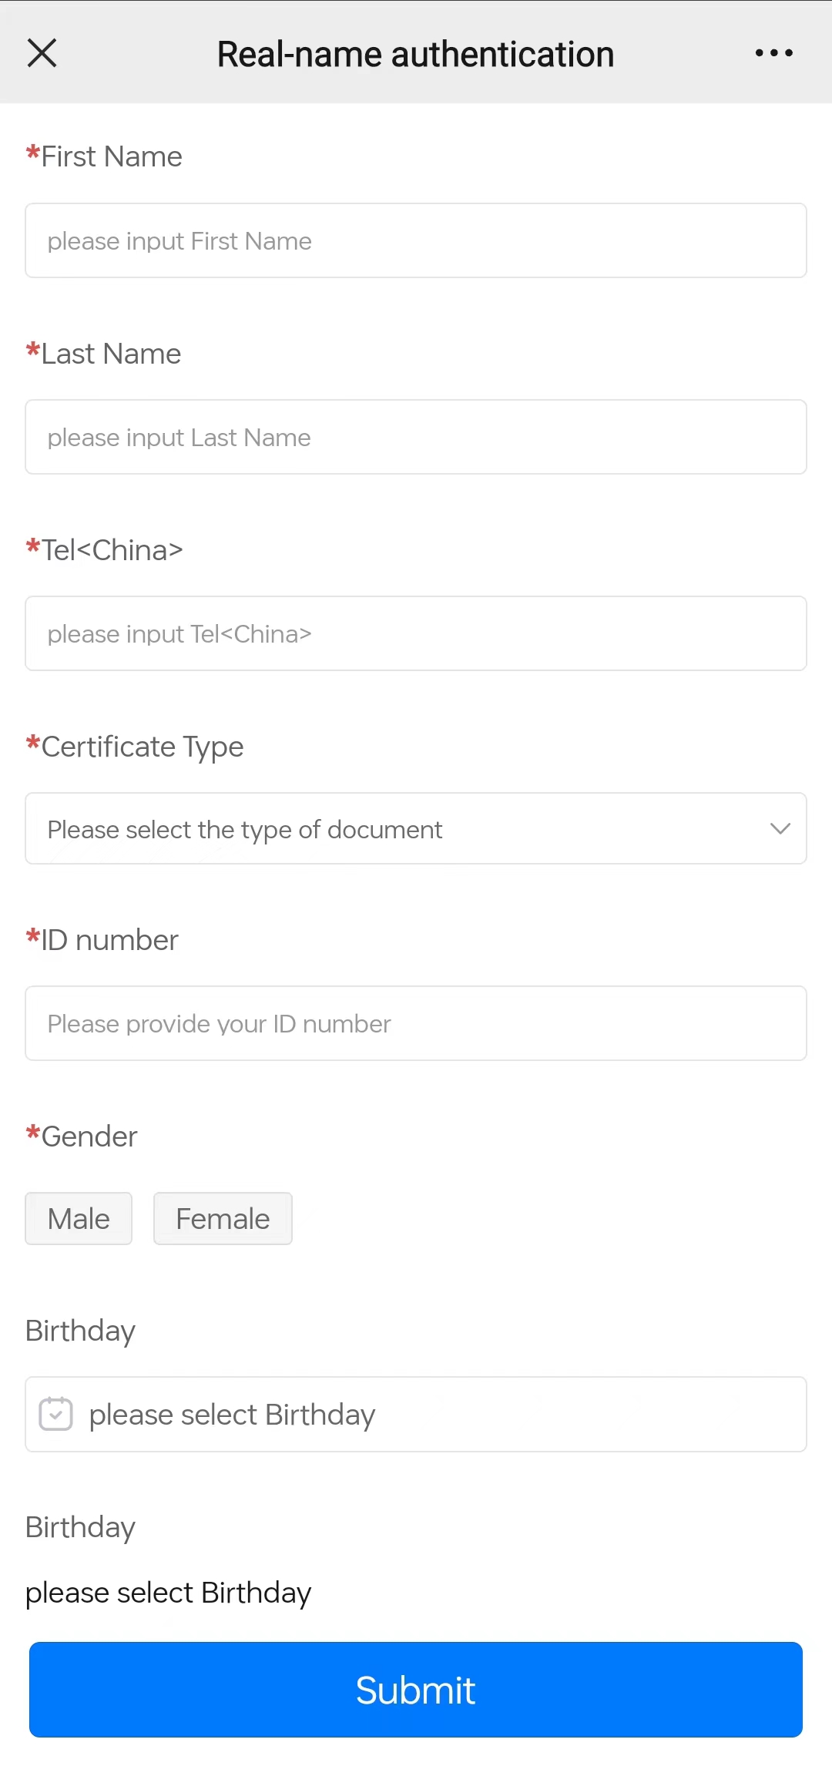Close the Real-name authentication page
832x1766 pixels.
(x=42, y=53)
